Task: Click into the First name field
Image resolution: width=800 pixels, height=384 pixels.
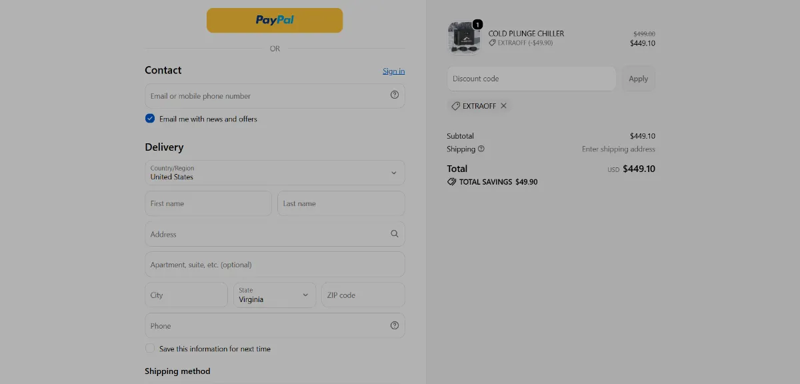Action: (x=208, y=203)
